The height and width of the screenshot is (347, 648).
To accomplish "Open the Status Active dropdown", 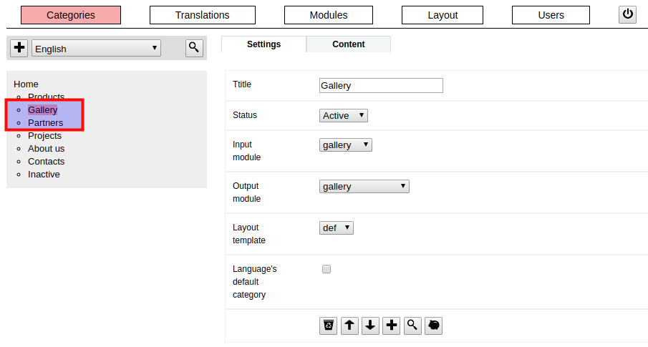I will (x=344, y=116).
